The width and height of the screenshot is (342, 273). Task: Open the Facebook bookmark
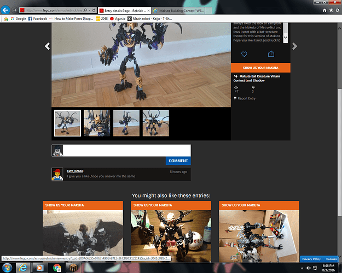(x=38, y=19)
